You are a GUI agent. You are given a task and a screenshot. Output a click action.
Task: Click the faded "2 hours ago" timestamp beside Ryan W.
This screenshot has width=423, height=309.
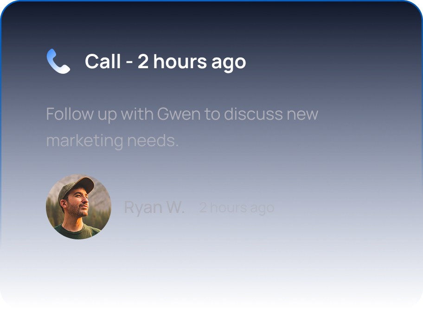click(237, 208)
